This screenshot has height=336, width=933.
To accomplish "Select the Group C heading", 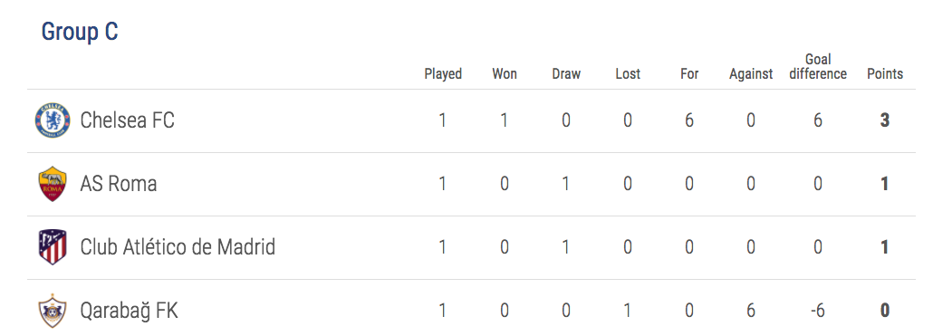I will 80,32.
